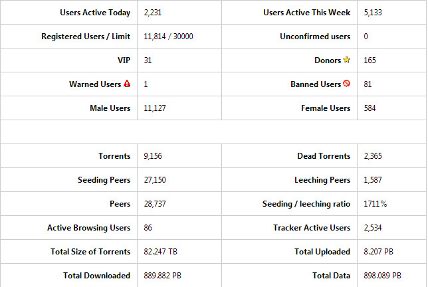The width and height of the screenshot is (428, 287).
Task: Click the Total Size of Torrents label
Action: (x=90, y=252)
